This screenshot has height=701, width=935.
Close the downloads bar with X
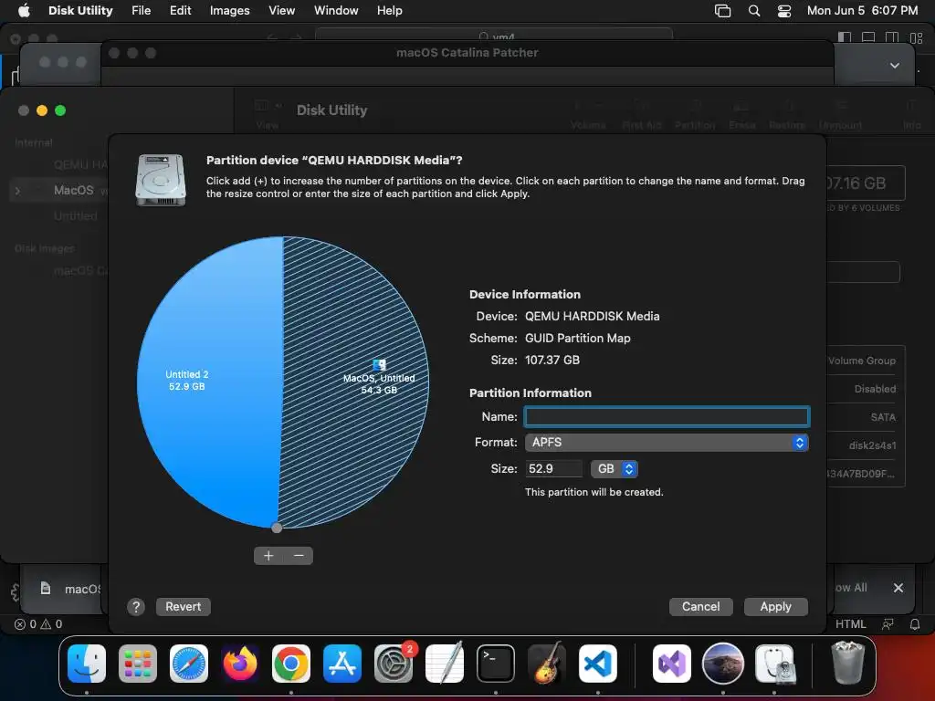[x=898, y=588]
